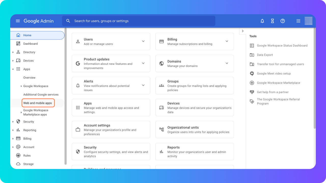Open Google Meet video setup
326x183 pixels.
[274, 73]
